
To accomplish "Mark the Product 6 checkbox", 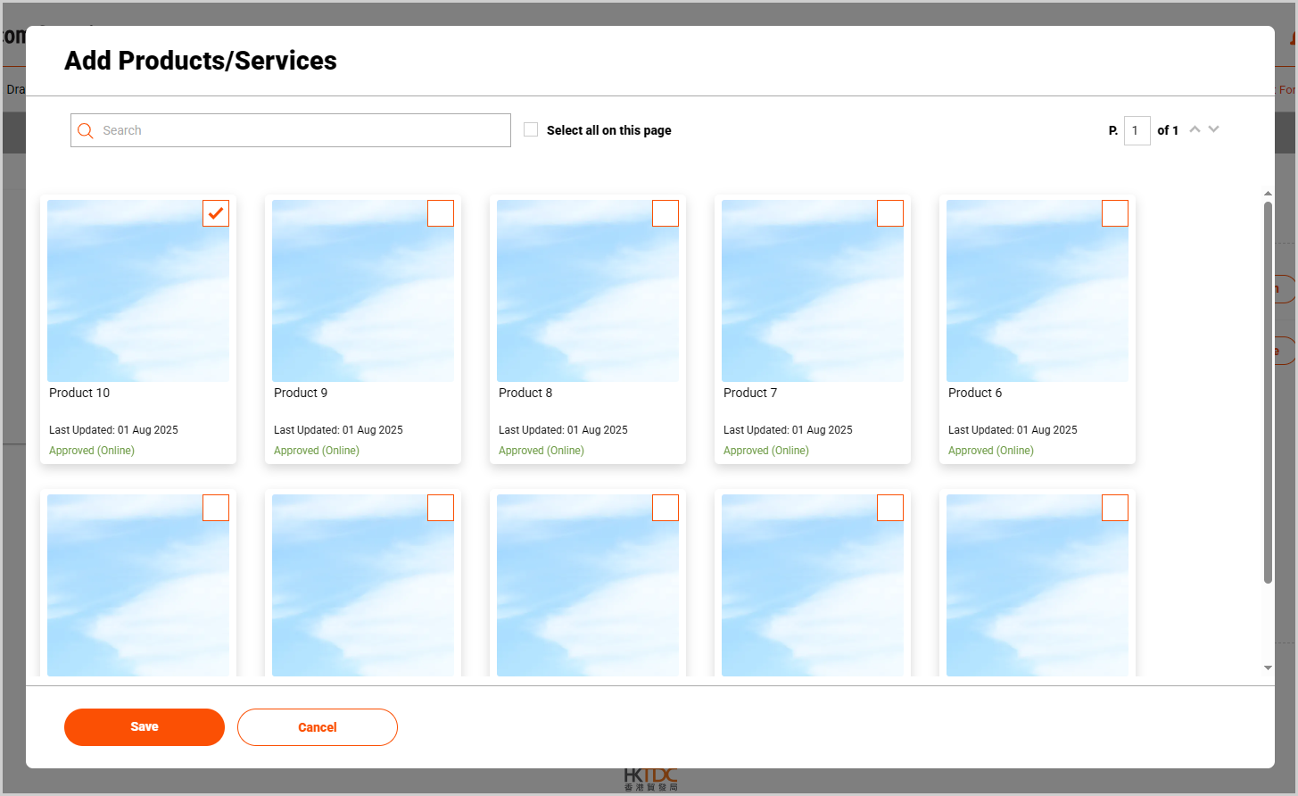I will pos(1115,213).
